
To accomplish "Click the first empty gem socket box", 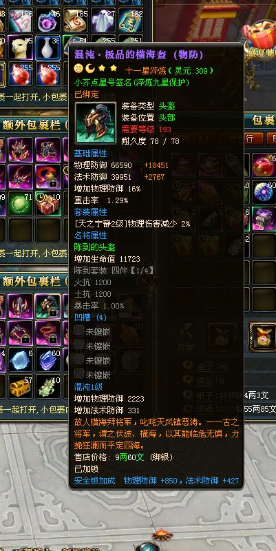I will click(x=79, y=330).
